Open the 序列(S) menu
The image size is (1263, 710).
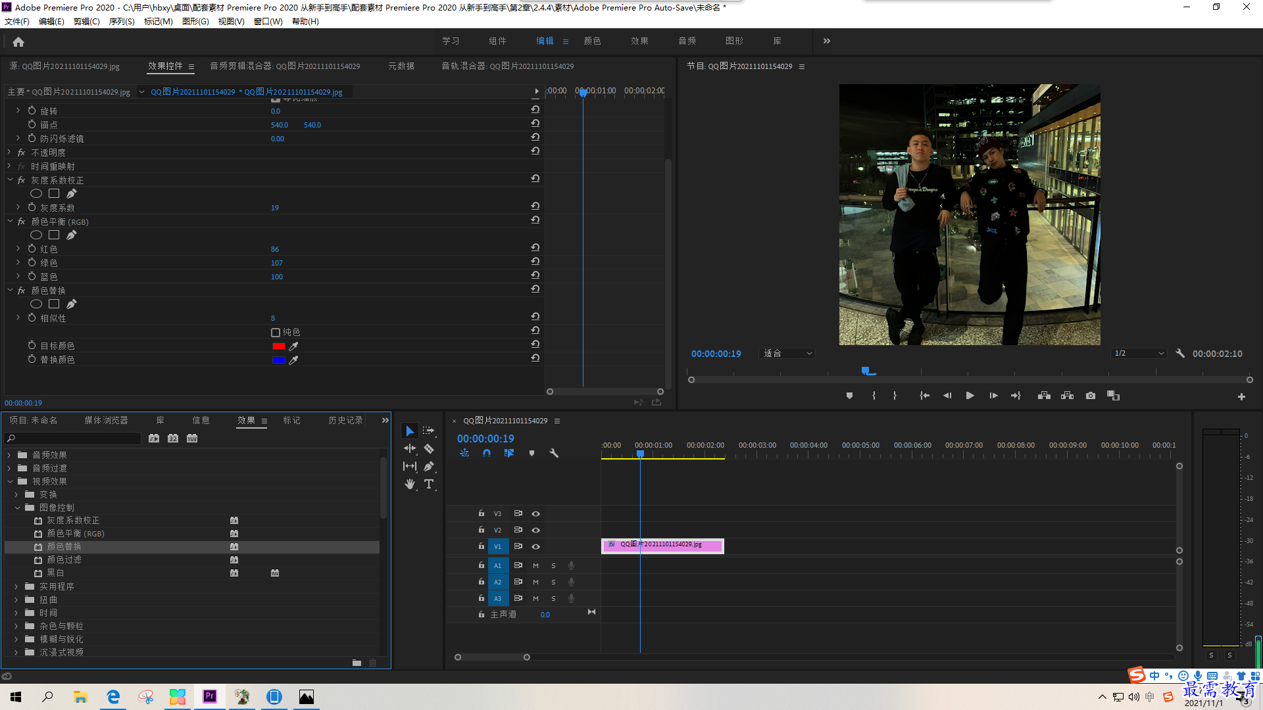click(121, 22)
